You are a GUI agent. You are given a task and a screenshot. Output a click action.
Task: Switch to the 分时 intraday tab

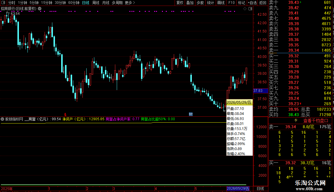coord(12,3)
